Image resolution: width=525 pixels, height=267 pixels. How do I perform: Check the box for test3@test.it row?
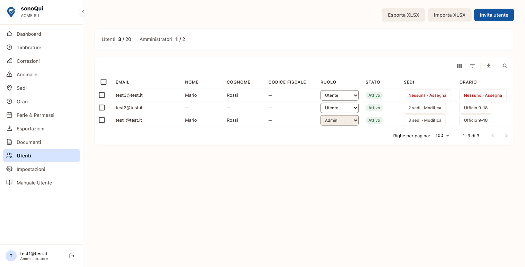click(102, 95)
